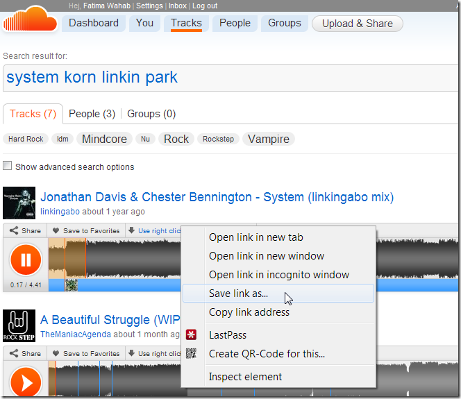461x399 pixels.
Task: Open Fatima Wahab profile link
Action: 107,6
